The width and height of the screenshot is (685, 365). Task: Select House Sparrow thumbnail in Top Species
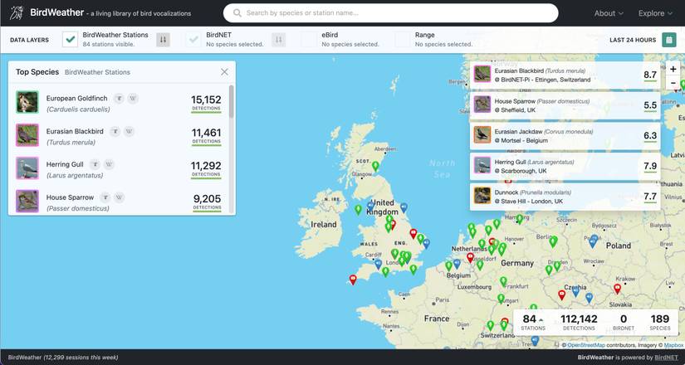click(27, 201)
